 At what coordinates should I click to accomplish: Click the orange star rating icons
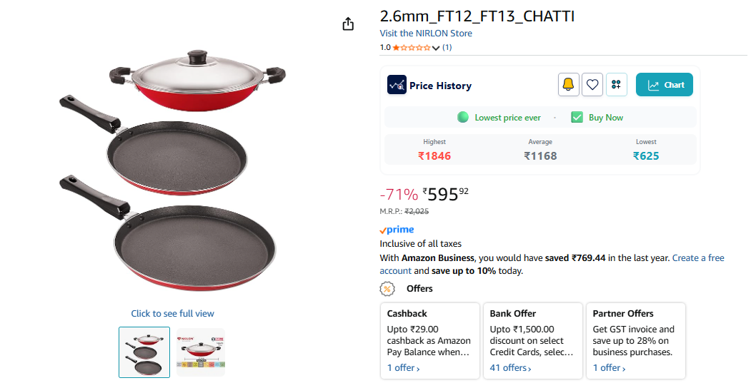[412, 48]
